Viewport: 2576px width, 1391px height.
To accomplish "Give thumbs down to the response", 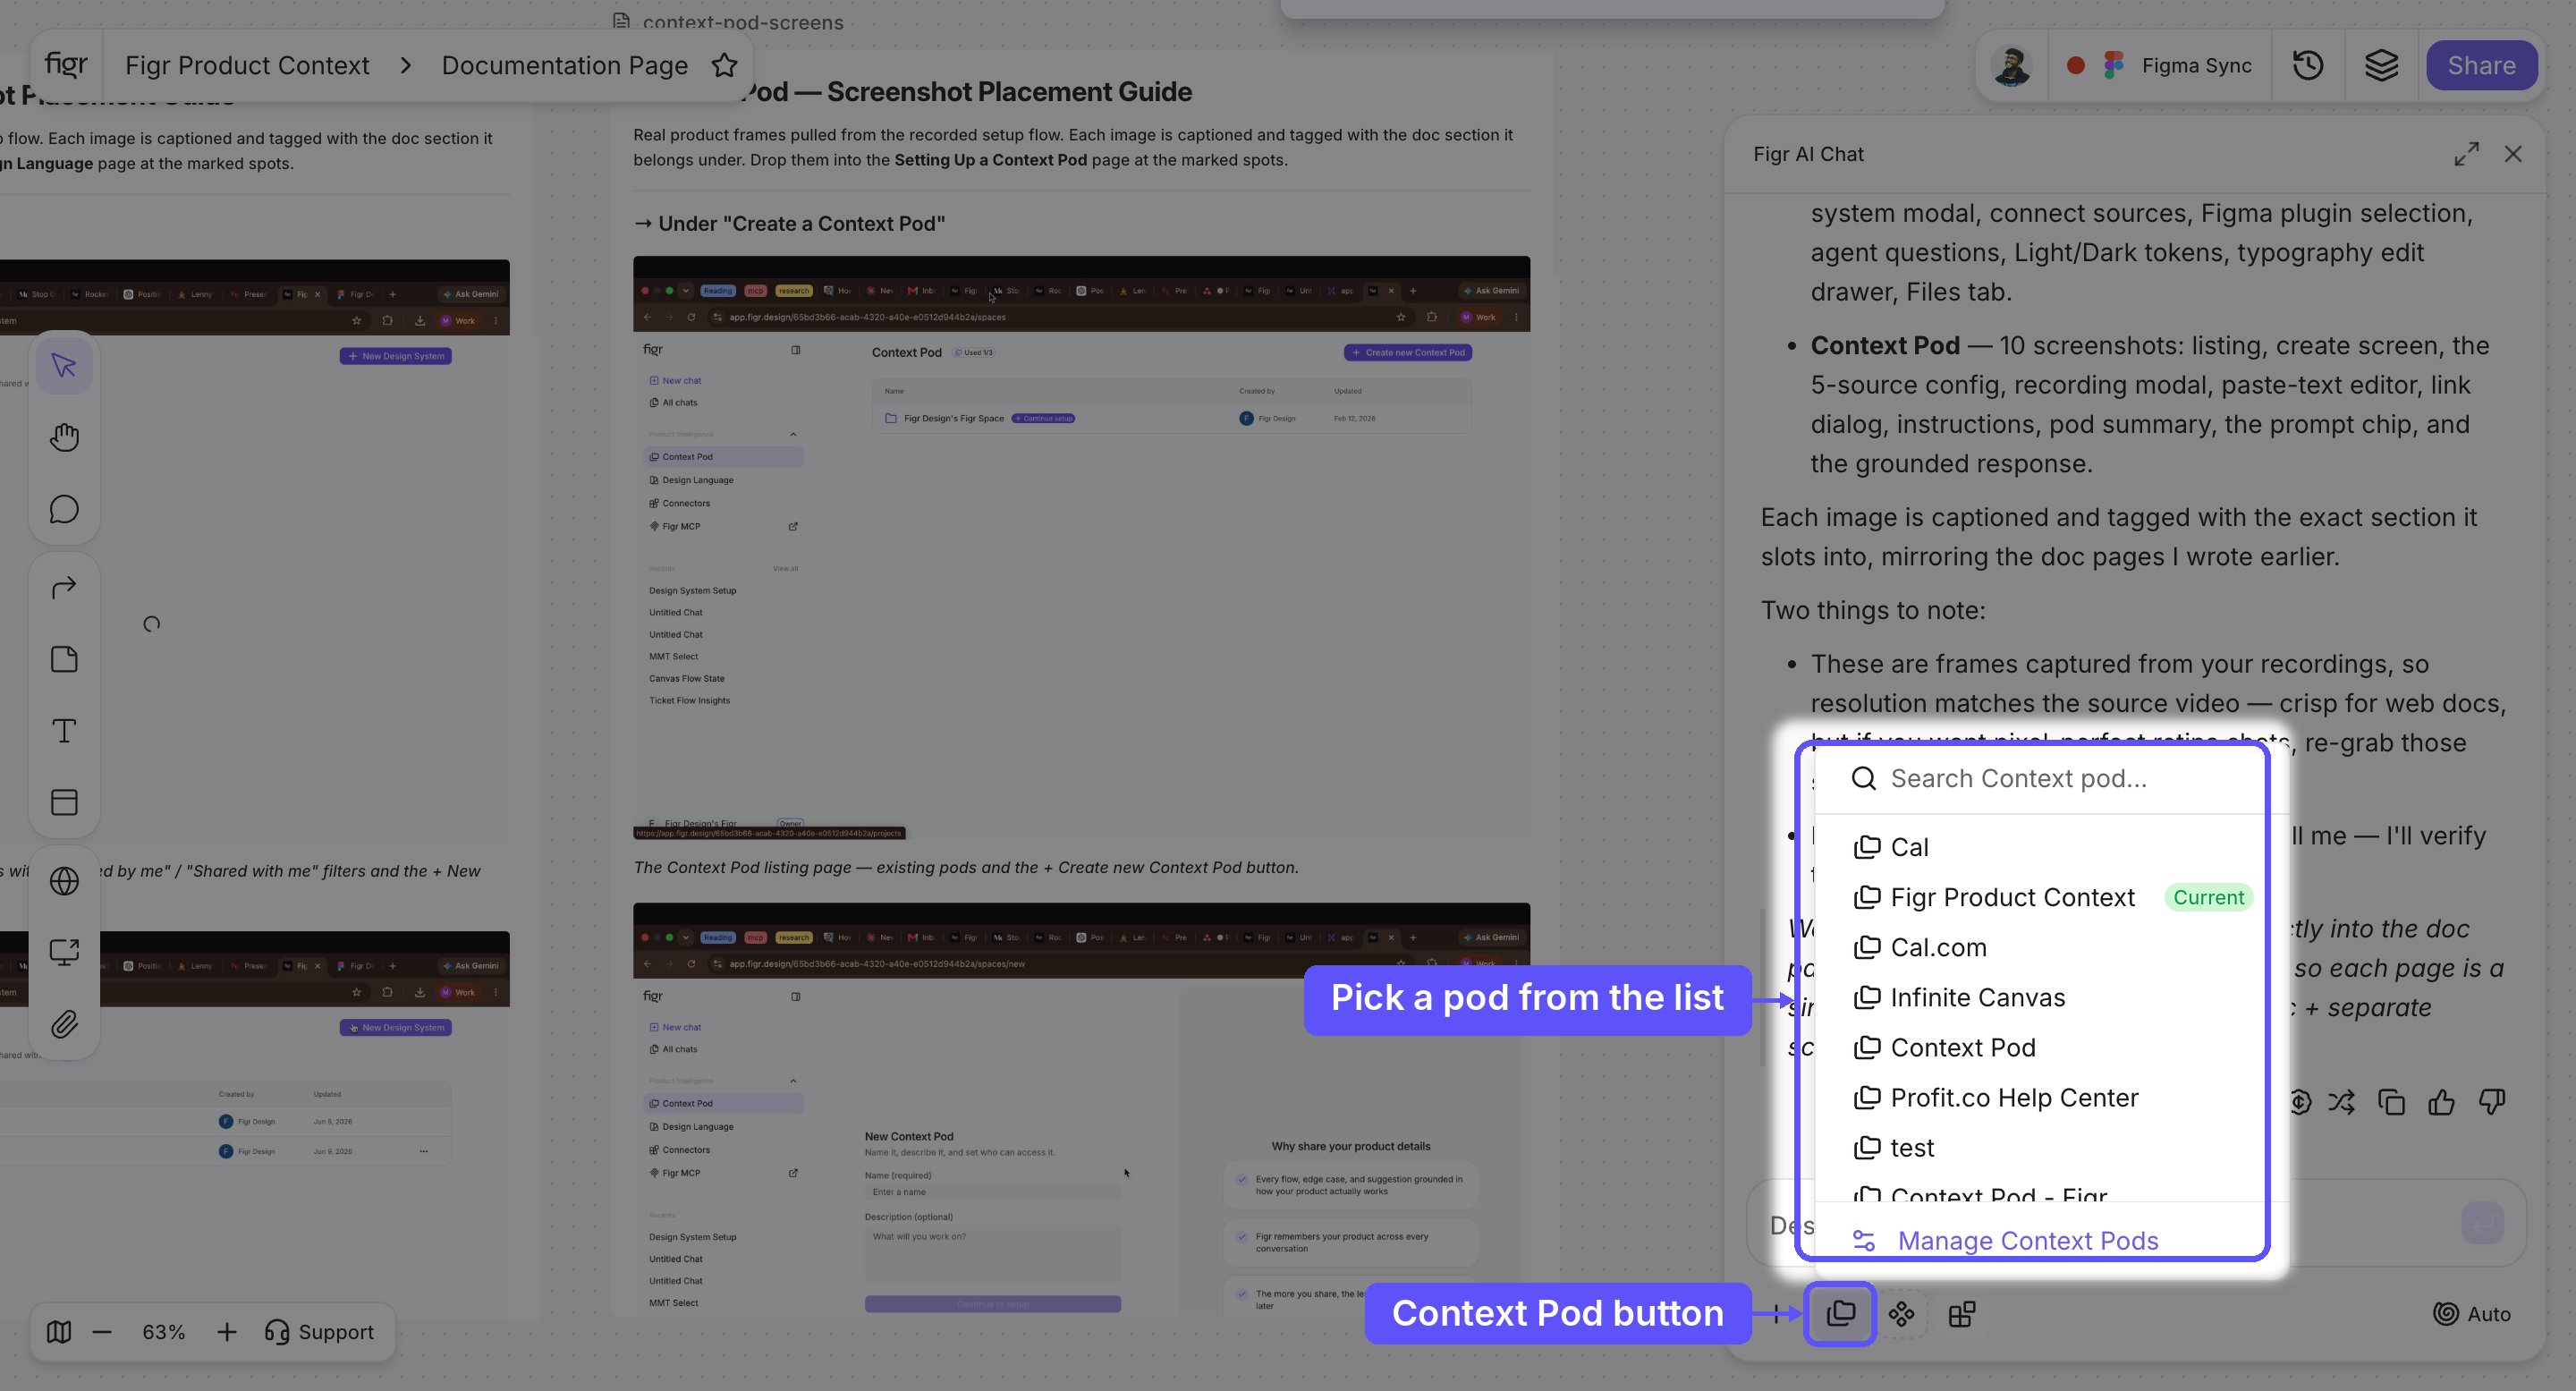I will coord(2492,1102).
